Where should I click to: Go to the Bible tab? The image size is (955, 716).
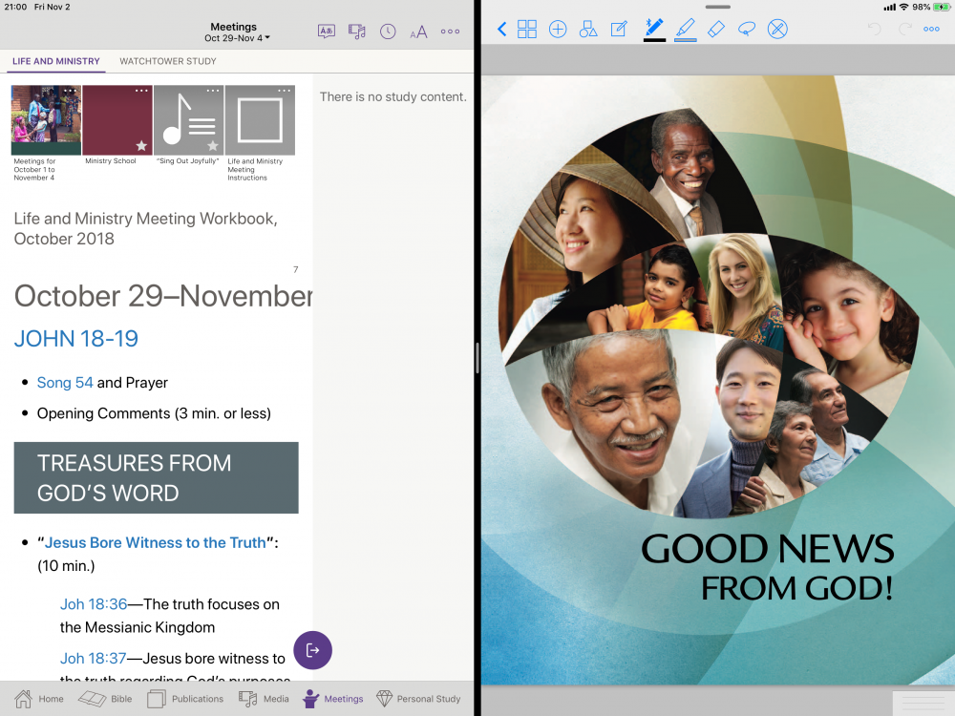106,699
